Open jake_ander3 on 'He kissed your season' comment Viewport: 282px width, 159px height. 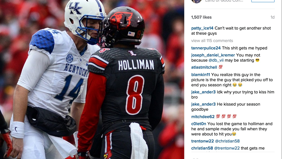(203, 104)
